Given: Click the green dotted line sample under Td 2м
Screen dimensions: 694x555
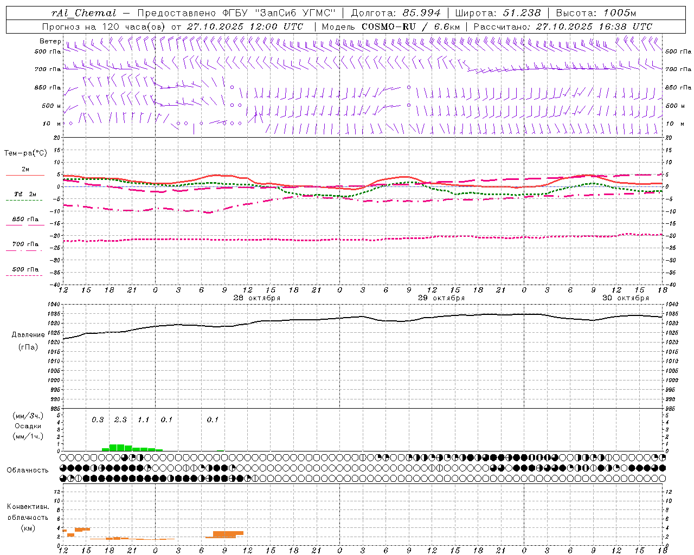Looking at the screenshot, I should point(24,201).
